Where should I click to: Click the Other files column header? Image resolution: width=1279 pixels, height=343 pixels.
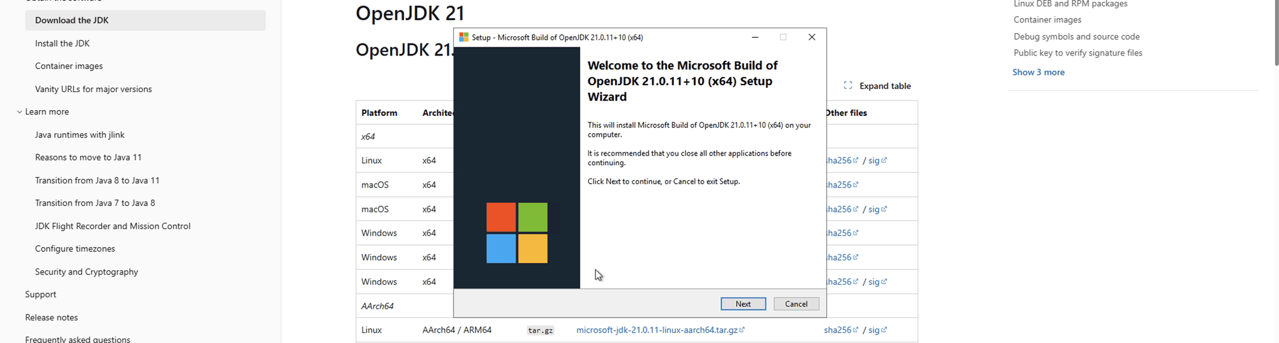pos(846,113)
